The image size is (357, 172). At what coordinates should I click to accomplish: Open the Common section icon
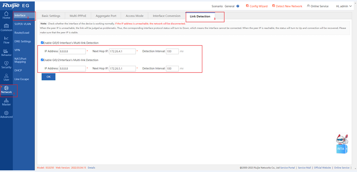(6, 26)
